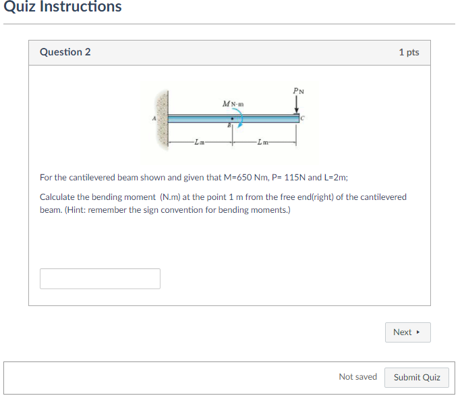Submit the quiz with Submit Quiz button
464x402 pixels.
(x=416, y=377)
